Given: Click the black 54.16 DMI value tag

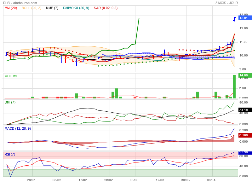Looking at the screenshot, I should pos(245,110).
